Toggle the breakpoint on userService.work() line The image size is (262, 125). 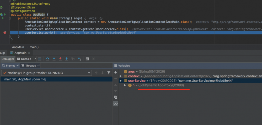point(5,33)
